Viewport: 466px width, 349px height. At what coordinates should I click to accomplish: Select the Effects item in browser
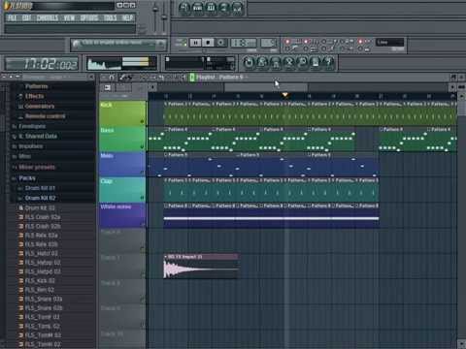[x=34, y=96]
